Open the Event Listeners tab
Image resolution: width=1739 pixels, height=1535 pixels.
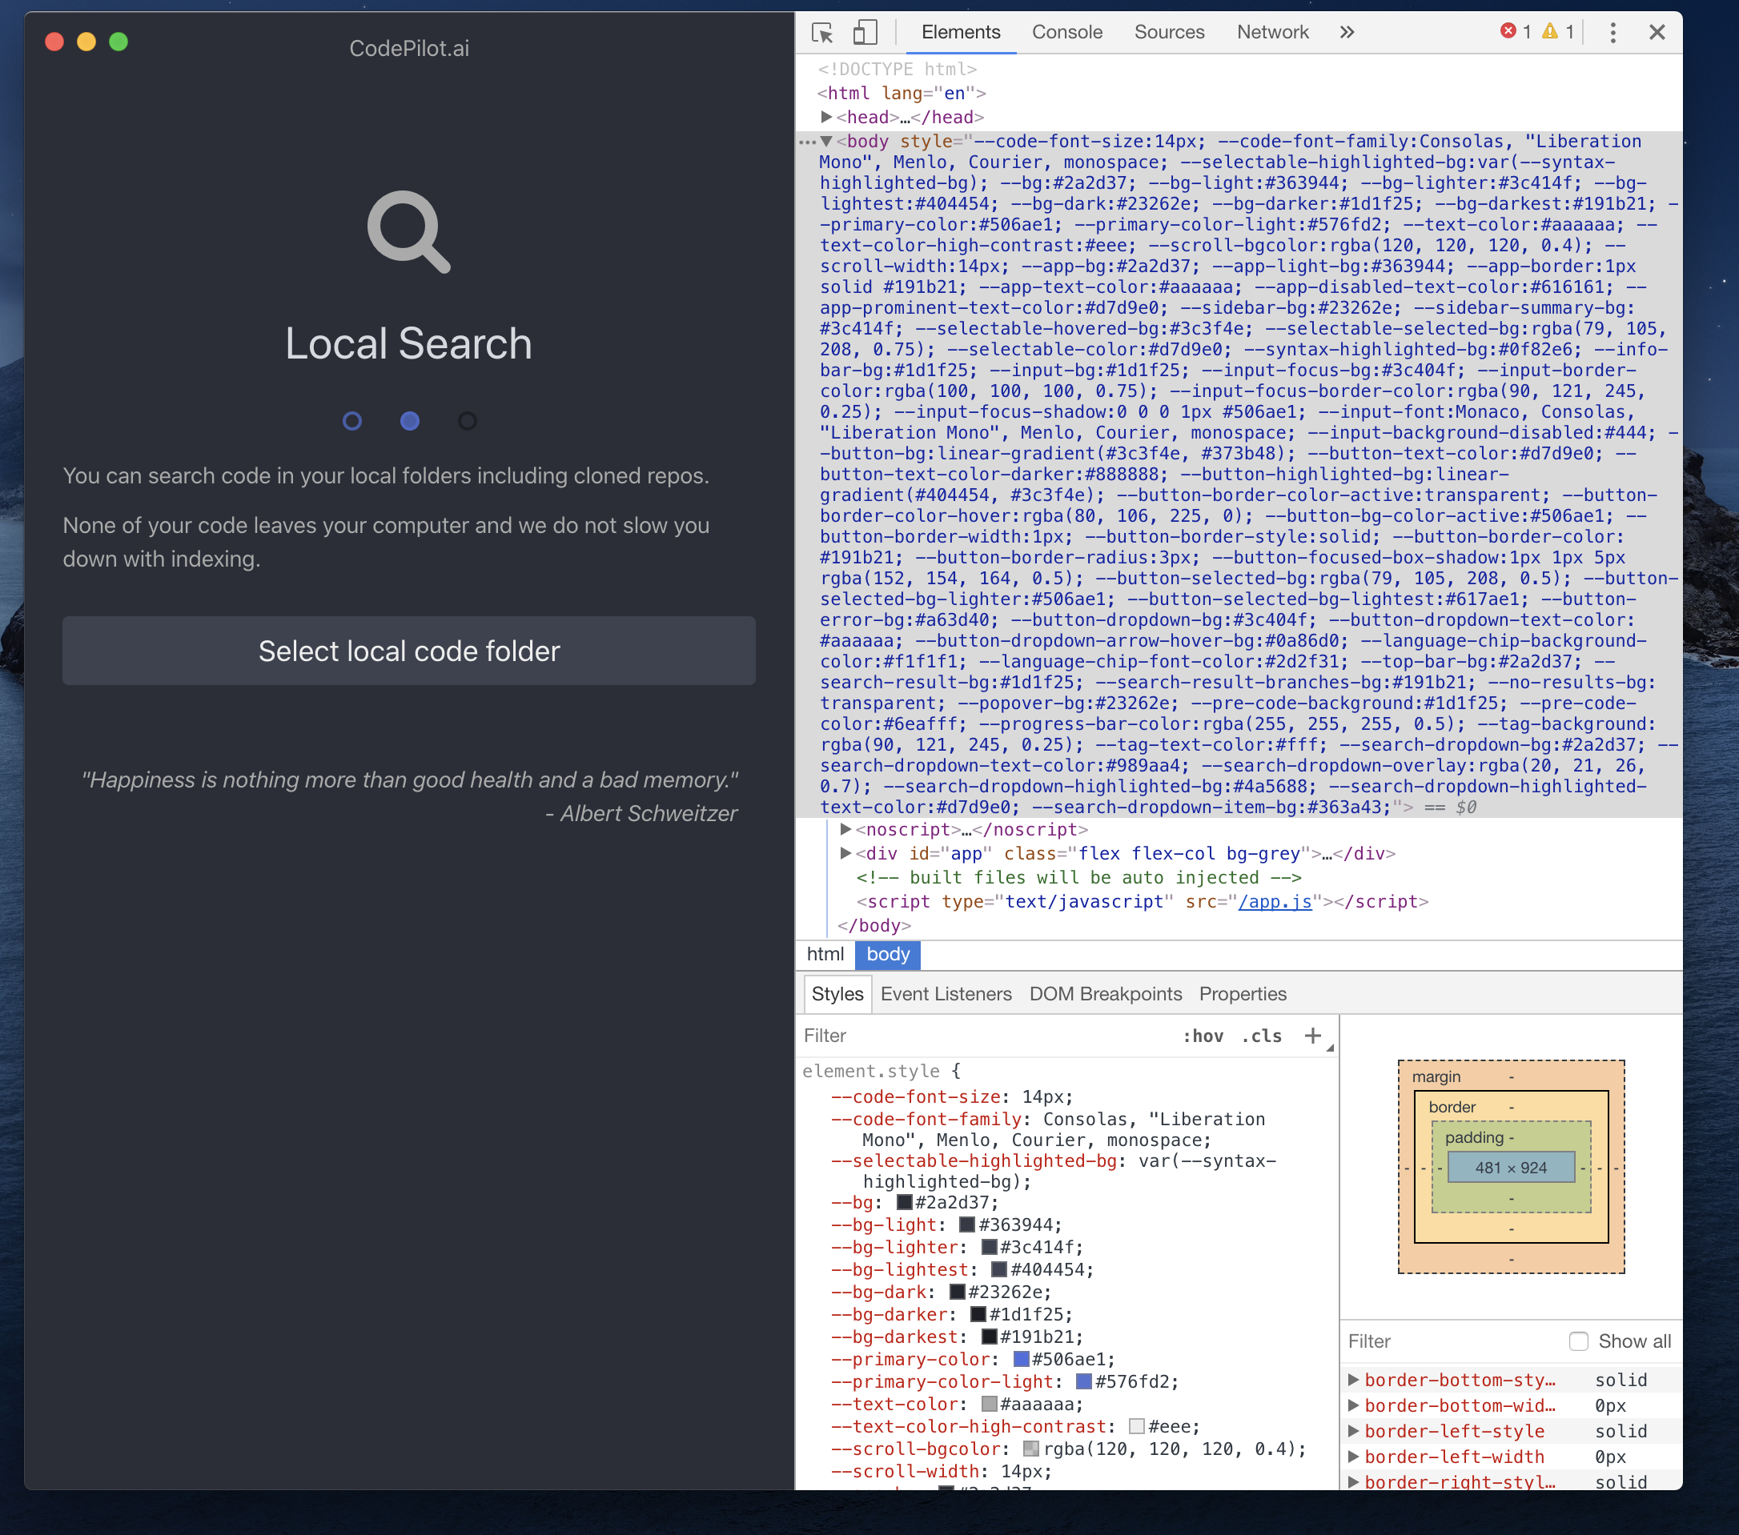pyautogui.click(x=946, y=993)
